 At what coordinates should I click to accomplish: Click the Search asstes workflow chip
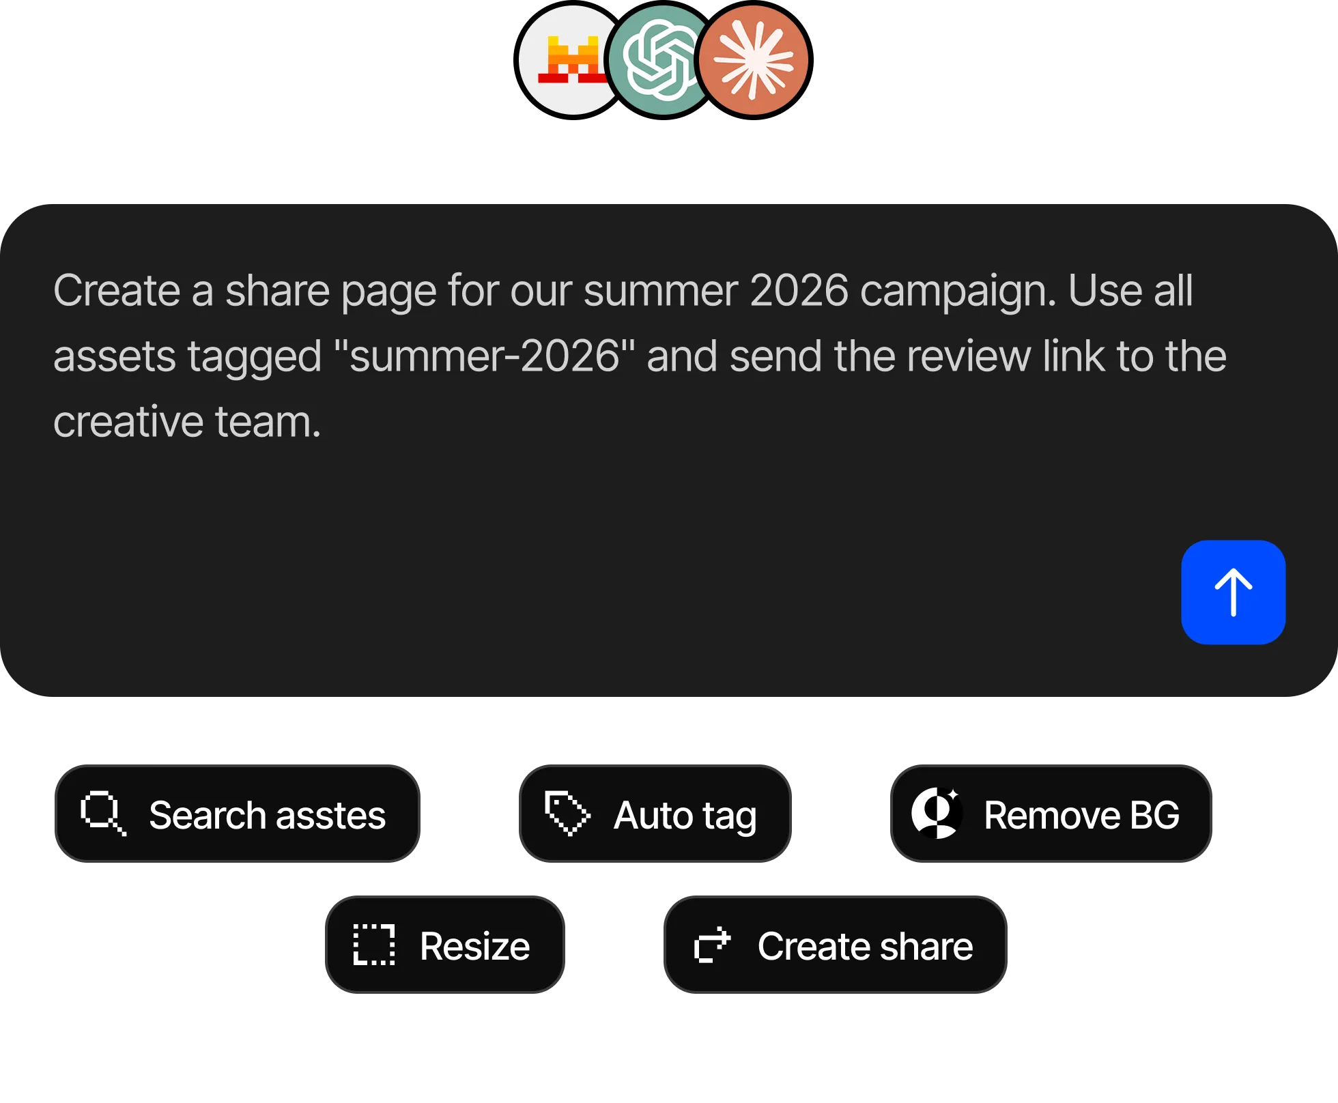238,814
